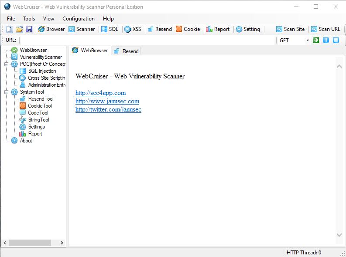Start Scan Site from toolbar
This screenshot has width=346, height=257.
(291, 29)
